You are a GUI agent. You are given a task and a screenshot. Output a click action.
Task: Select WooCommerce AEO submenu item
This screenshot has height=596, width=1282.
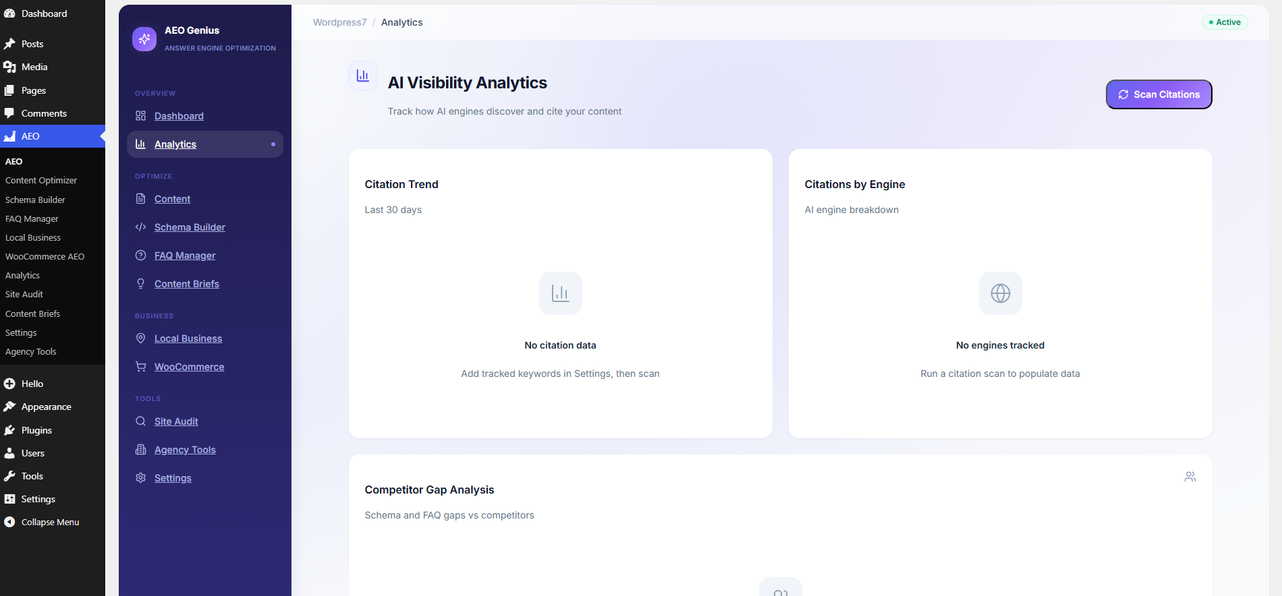tap(45, 257)
